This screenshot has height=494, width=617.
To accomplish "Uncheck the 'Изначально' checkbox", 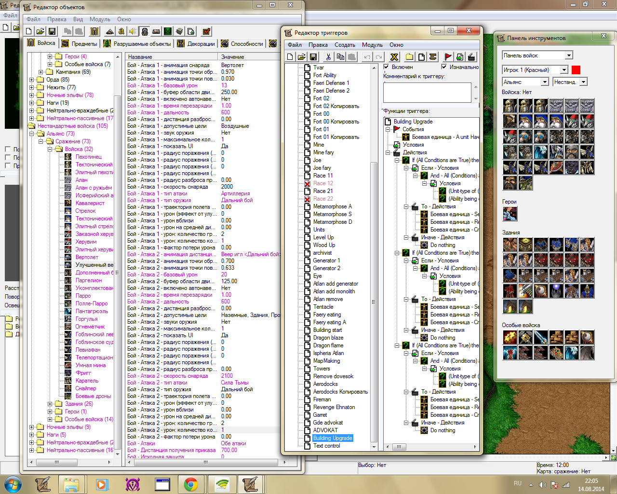I will [x=444, y=67].
